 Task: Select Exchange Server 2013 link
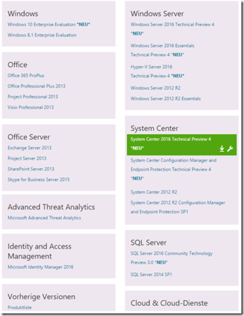(29, 148)
